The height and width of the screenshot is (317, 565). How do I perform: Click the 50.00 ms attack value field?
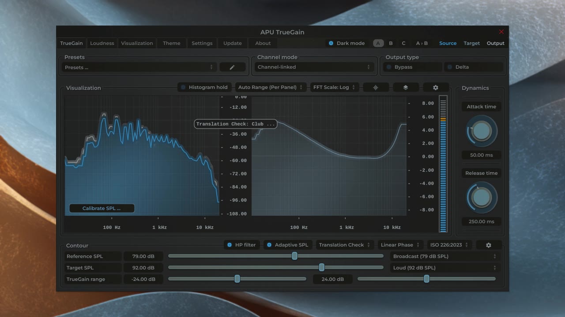482,155
